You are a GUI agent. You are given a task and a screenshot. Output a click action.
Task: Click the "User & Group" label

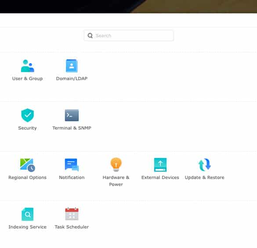click(x=27, y=79)
